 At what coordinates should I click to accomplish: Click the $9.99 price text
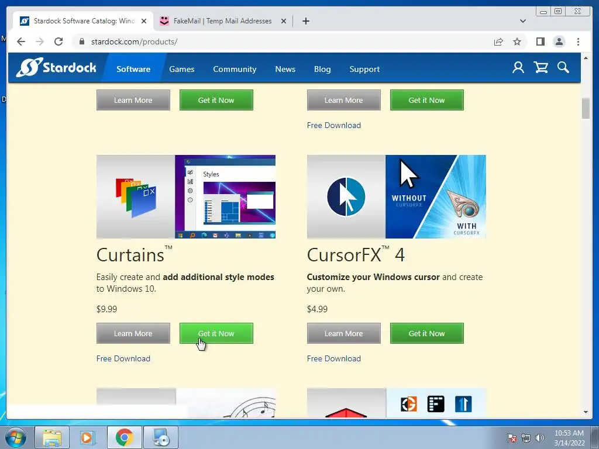tap(106, 309)
